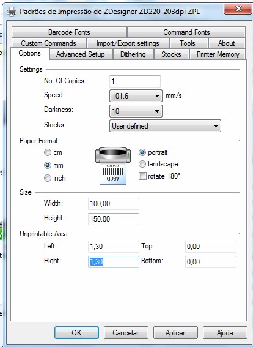Screen dimensions: 253x347
Task: Click the Top unprintable area field
Action: coord(211,247)
